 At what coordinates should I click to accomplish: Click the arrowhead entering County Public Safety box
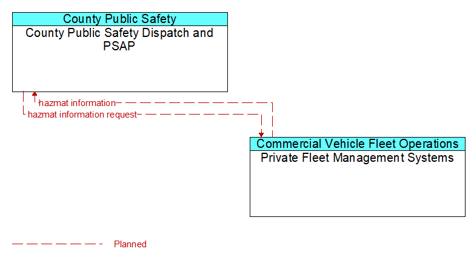pyautogui.click(x=35, y=94)
